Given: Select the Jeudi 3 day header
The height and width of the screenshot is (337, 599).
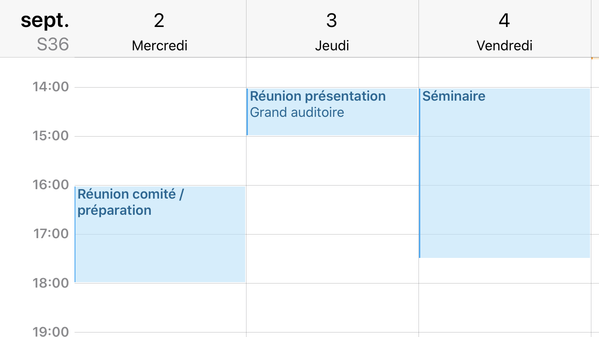Looking at the screenshot, I should (332, 31).
